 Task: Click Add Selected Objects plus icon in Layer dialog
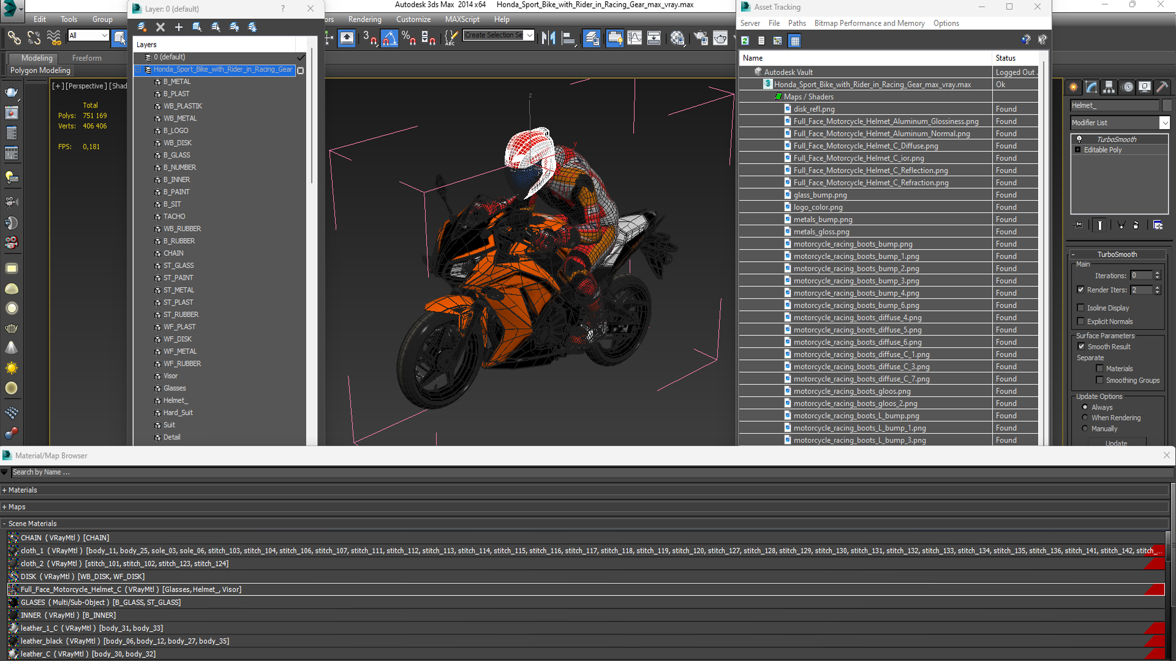click(x=179, y=27)
